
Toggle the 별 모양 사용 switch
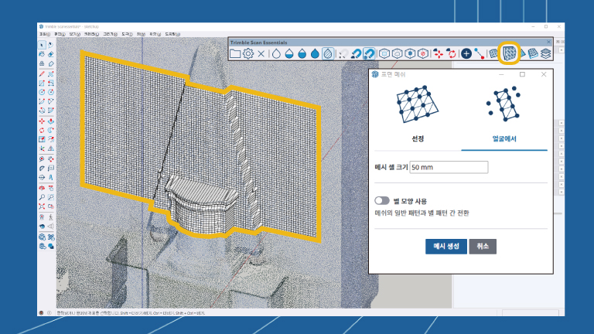[381, 200]
